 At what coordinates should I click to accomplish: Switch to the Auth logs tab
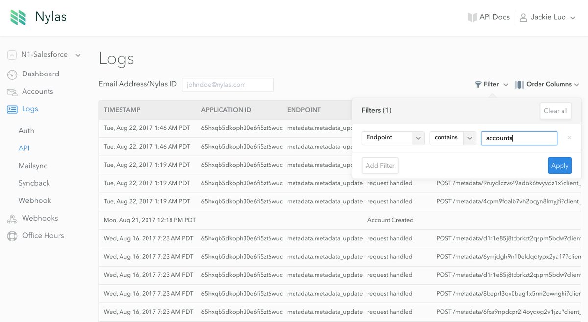[x=26, y=130]
